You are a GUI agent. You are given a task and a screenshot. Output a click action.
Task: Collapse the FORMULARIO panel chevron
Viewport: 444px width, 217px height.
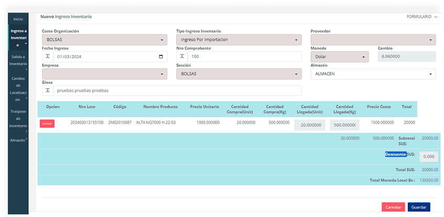pos(436,17)
